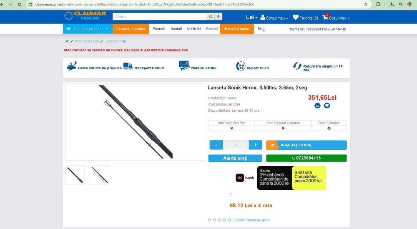
Task: Open browser downloads icon
Action: coord(392,4)
